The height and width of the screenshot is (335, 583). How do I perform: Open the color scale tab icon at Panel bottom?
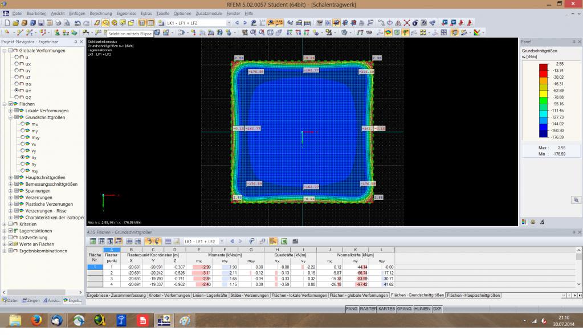524,222
